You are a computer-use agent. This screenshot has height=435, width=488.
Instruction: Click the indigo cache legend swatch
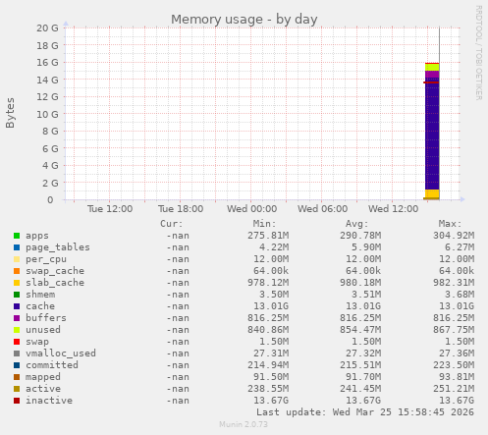17,306
